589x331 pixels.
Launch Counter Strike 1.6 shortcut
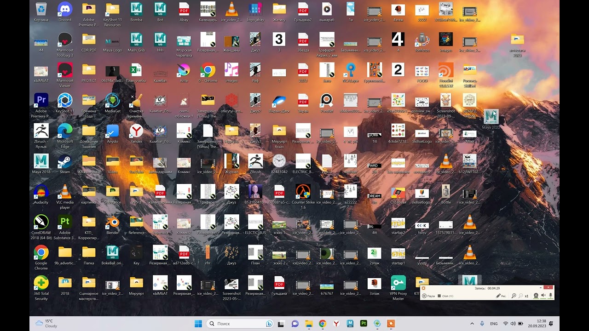click(303, 197)
